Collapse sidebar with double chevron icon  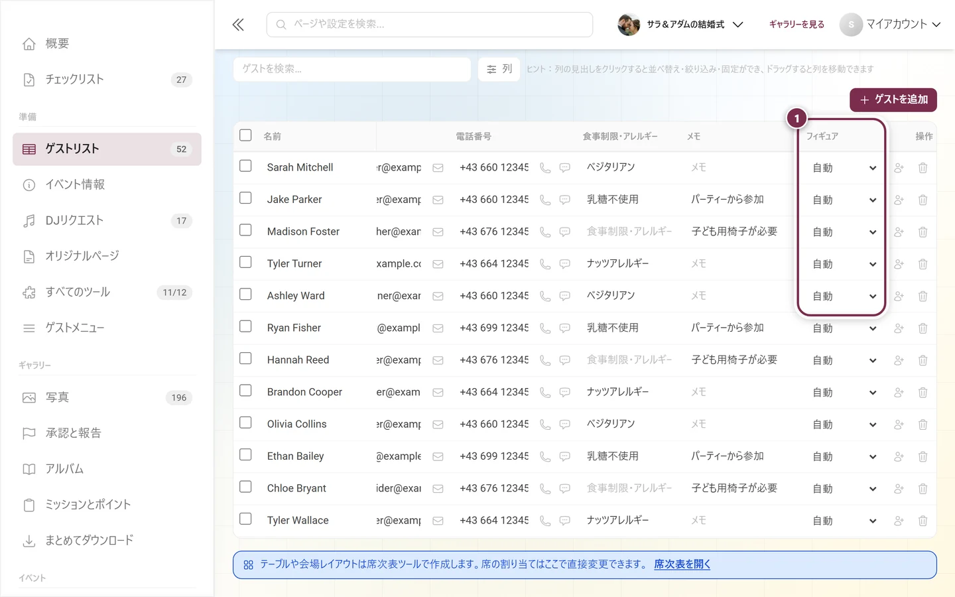tap(238, 25)
